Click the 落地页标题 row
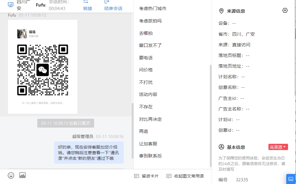This screenshot has height=184, width=296. click(234, 55)
